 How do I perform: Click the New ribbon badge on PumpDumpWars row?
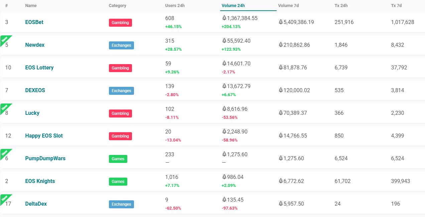tap(5, 153)
